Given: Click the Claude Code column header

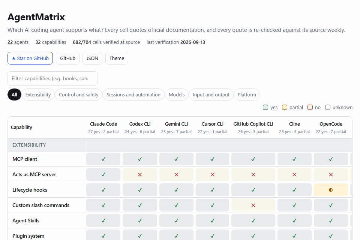Looking at the screenshot, I should pos(103,127).
